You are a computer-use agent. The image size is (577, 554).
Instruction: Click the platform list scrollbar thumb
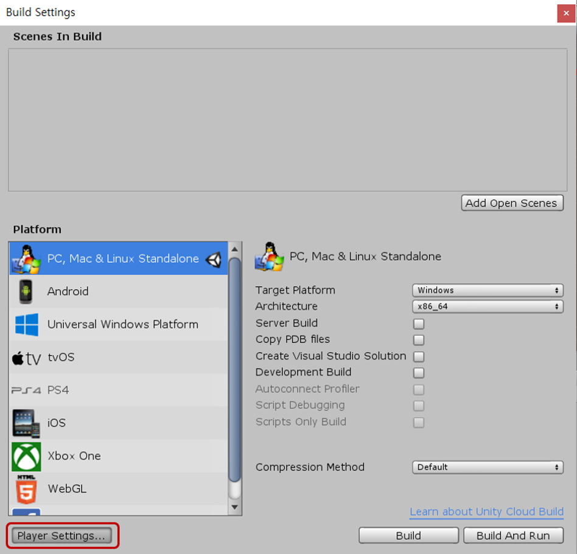(x=234, y=370)
